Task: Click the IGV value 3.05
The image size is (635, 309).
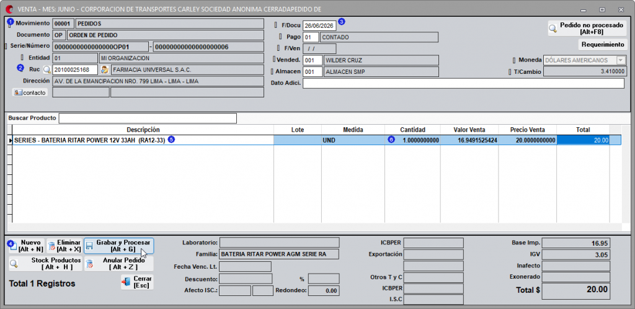Action: (576, 254)
